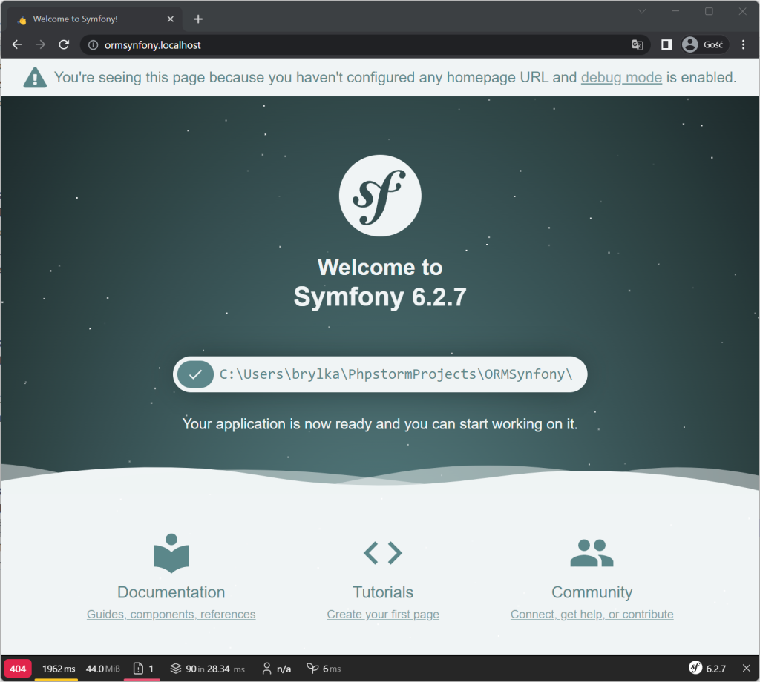Click the Tutorials code brackets icon

click(383, 553)
